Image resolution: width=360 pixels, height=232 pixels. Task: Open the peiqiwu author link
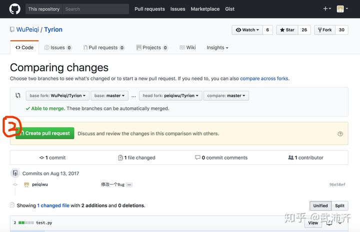[x=40, y=185]
